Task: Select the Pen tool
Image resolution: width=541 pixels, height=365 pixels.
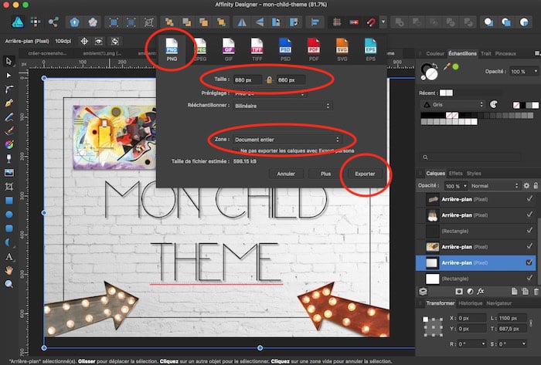Action: pyautogui.click(x=9, y=103)
